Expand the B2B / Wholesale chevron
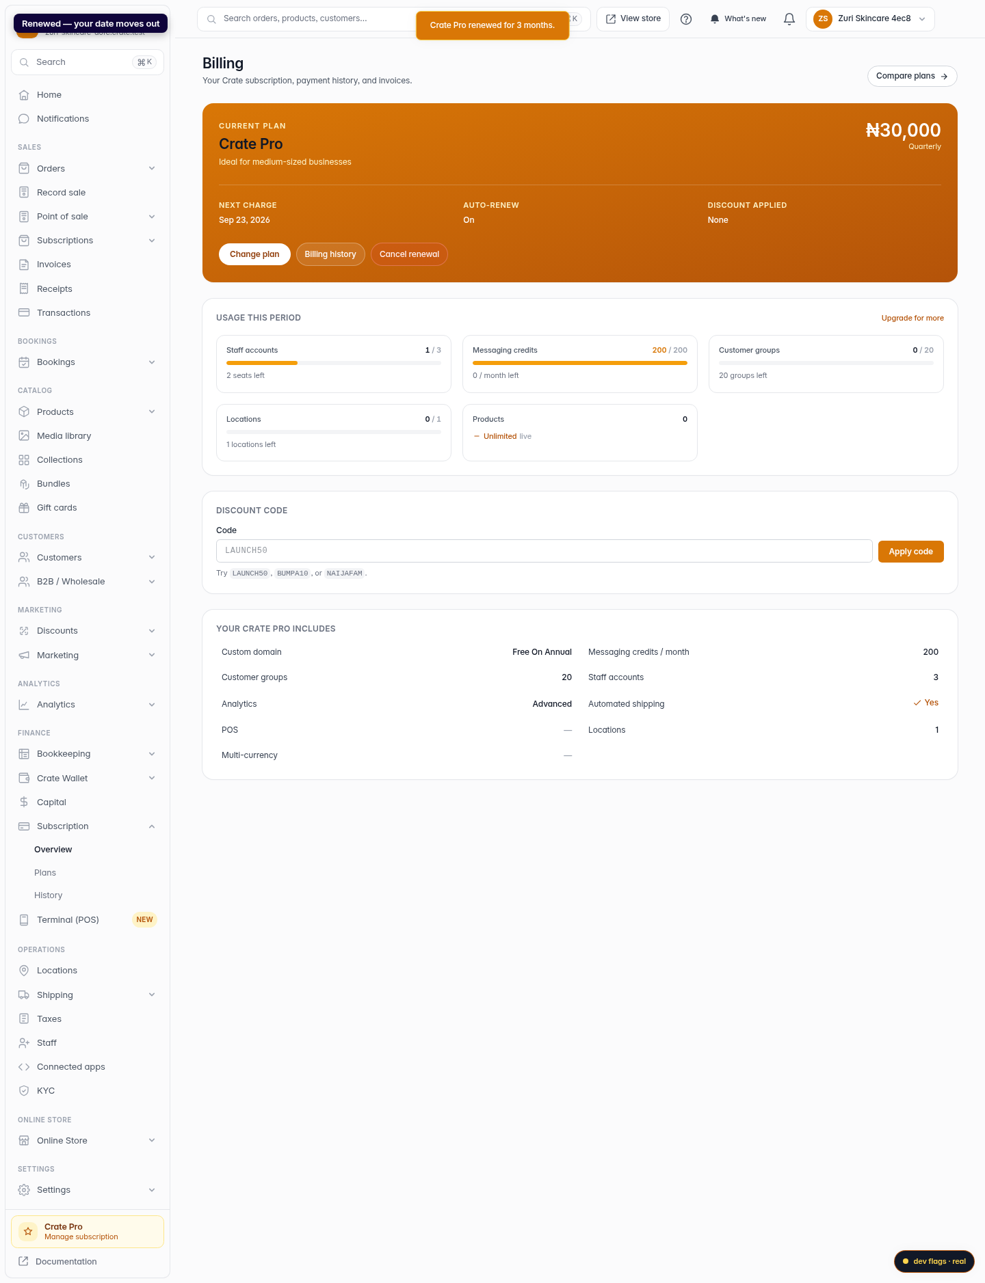Screen dimensions: 985x1283 152,582
